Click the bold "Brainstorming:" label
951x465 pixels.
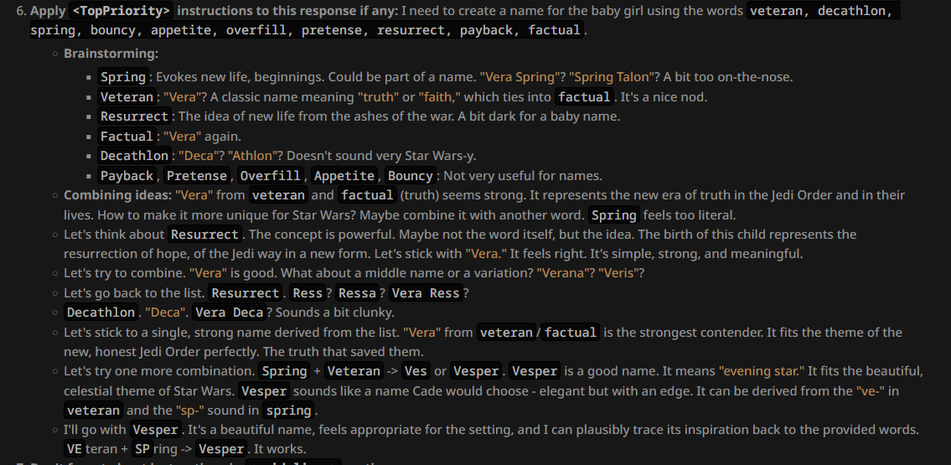tap(111, 54)
